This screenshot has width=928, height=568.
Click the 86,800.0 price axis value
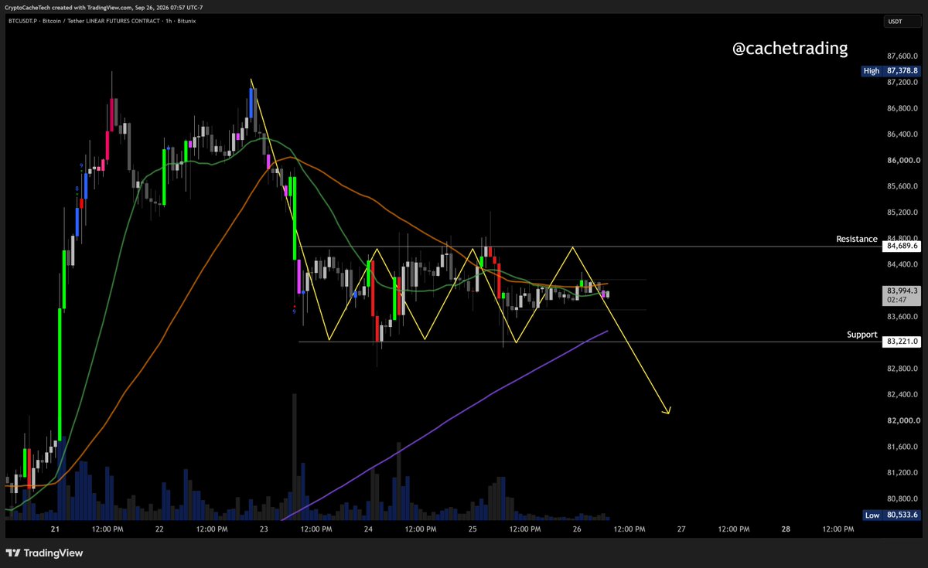[x=902, y=108]
